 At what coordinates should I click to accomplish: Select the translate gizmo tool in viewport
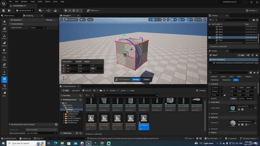point(154,20)
